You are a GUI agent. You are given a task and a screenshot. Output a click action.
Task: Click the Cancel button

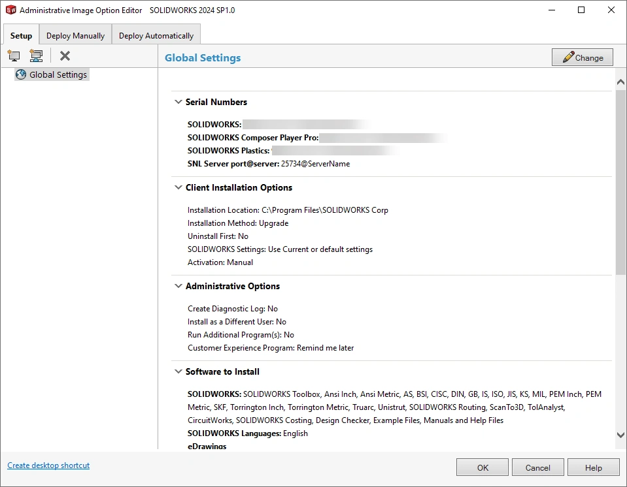(x=537, y=467)
